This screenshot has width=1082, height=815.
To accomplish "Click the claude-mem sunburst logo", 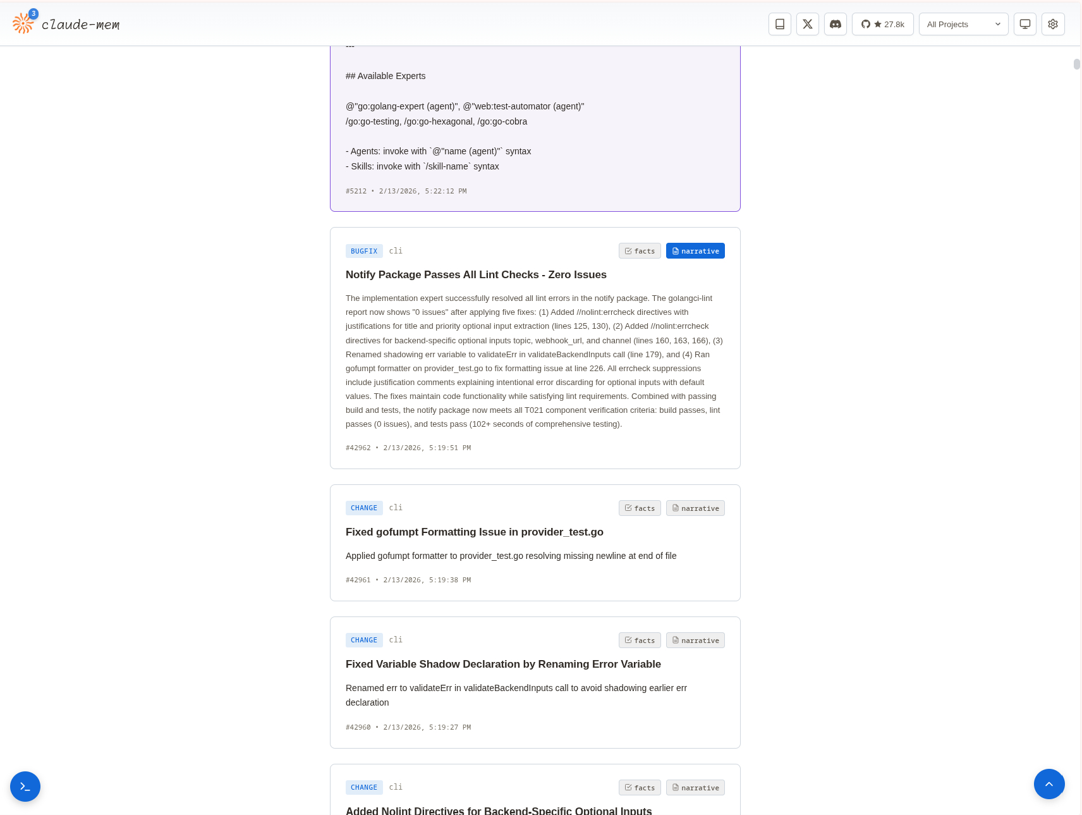I will point(23,23).
